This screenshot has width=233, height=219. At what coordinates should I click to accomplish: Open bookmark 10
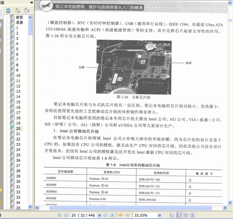(18, 76)
